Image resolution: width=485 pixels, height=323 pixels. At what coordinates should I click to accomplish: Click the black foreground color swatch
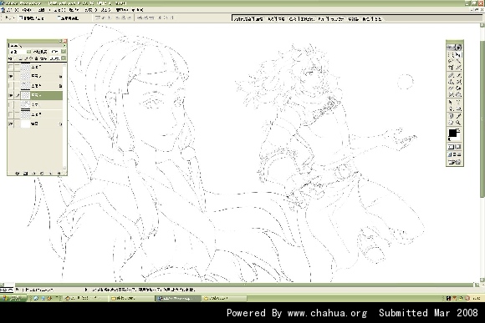coord(452,133)
